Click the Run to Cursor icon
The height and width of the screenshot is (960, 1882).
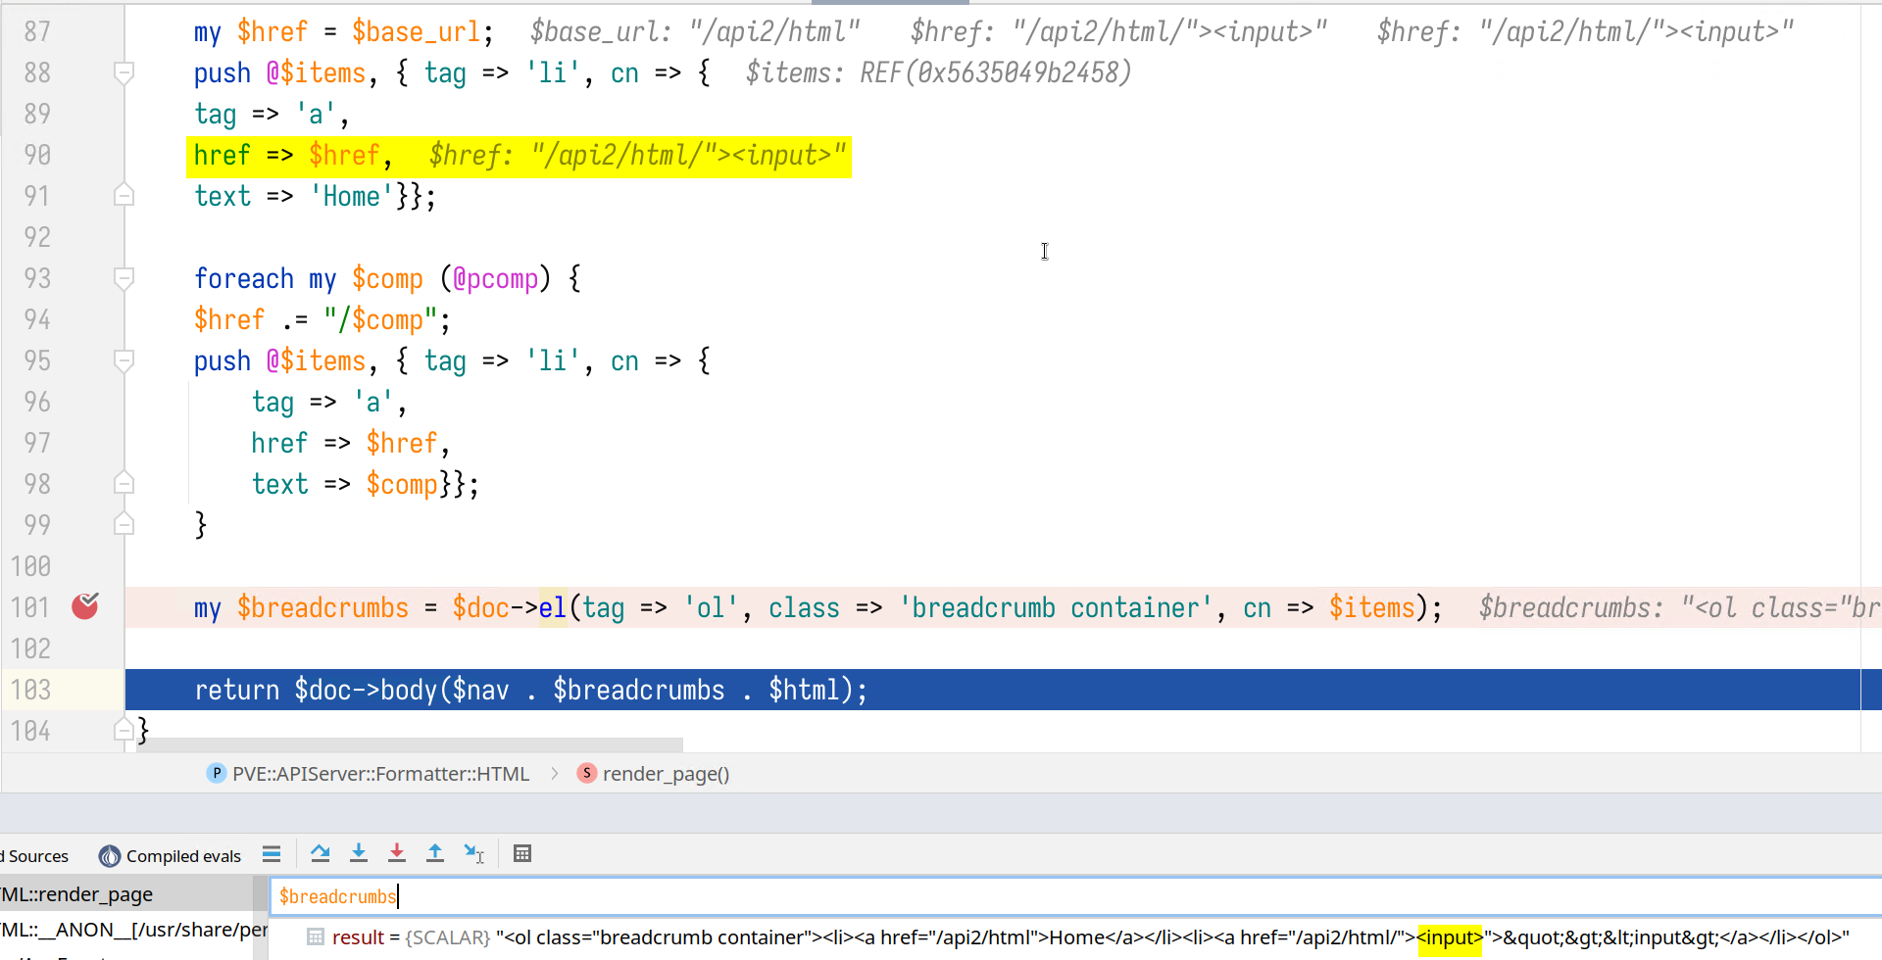[474, 853]
